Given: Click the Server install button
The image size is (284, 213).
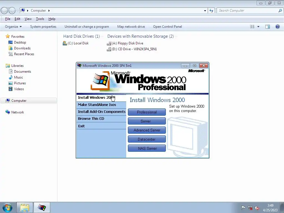Looking at the screenshot, I should (147, 121).
